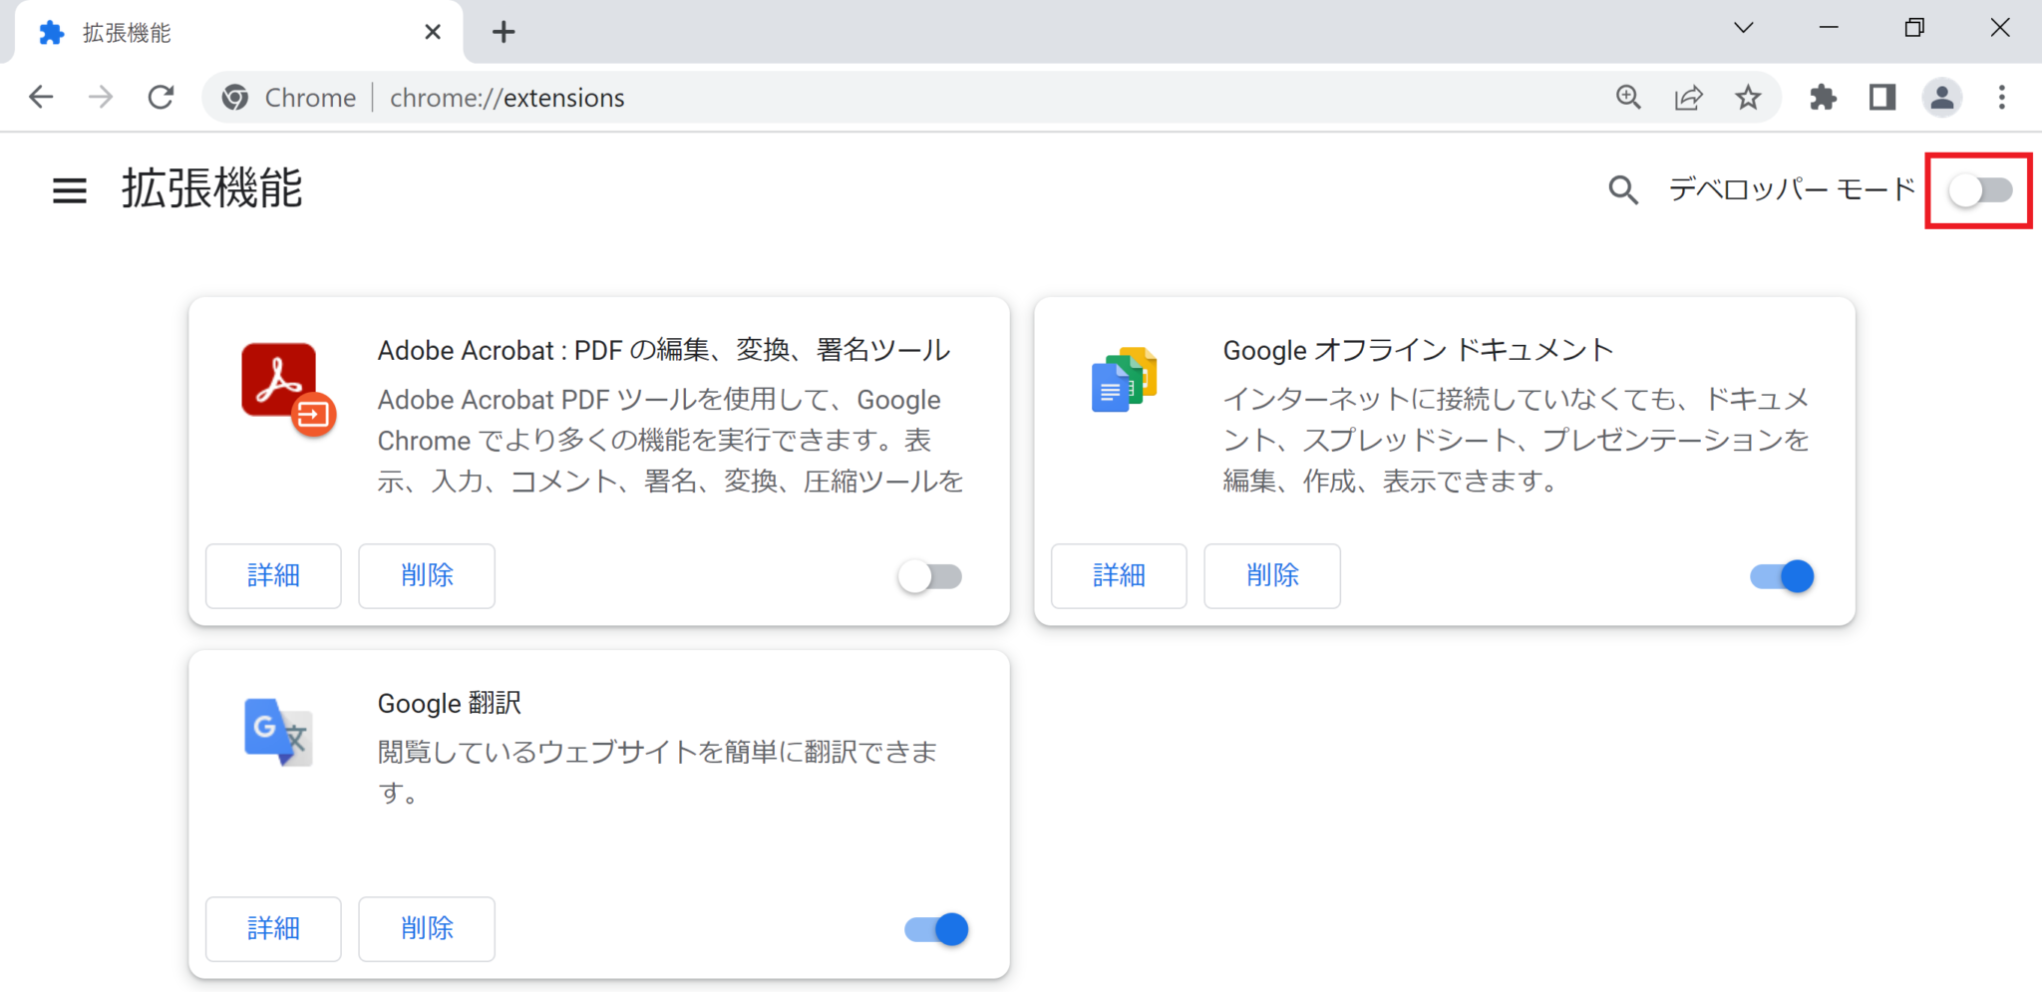The image size is (2042, 992).
Task: Click the share page icon
Action: tap(1688, 98)
